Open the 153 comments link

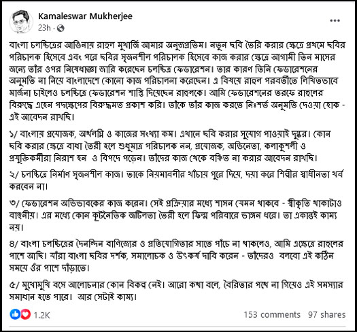click(272, 315)
